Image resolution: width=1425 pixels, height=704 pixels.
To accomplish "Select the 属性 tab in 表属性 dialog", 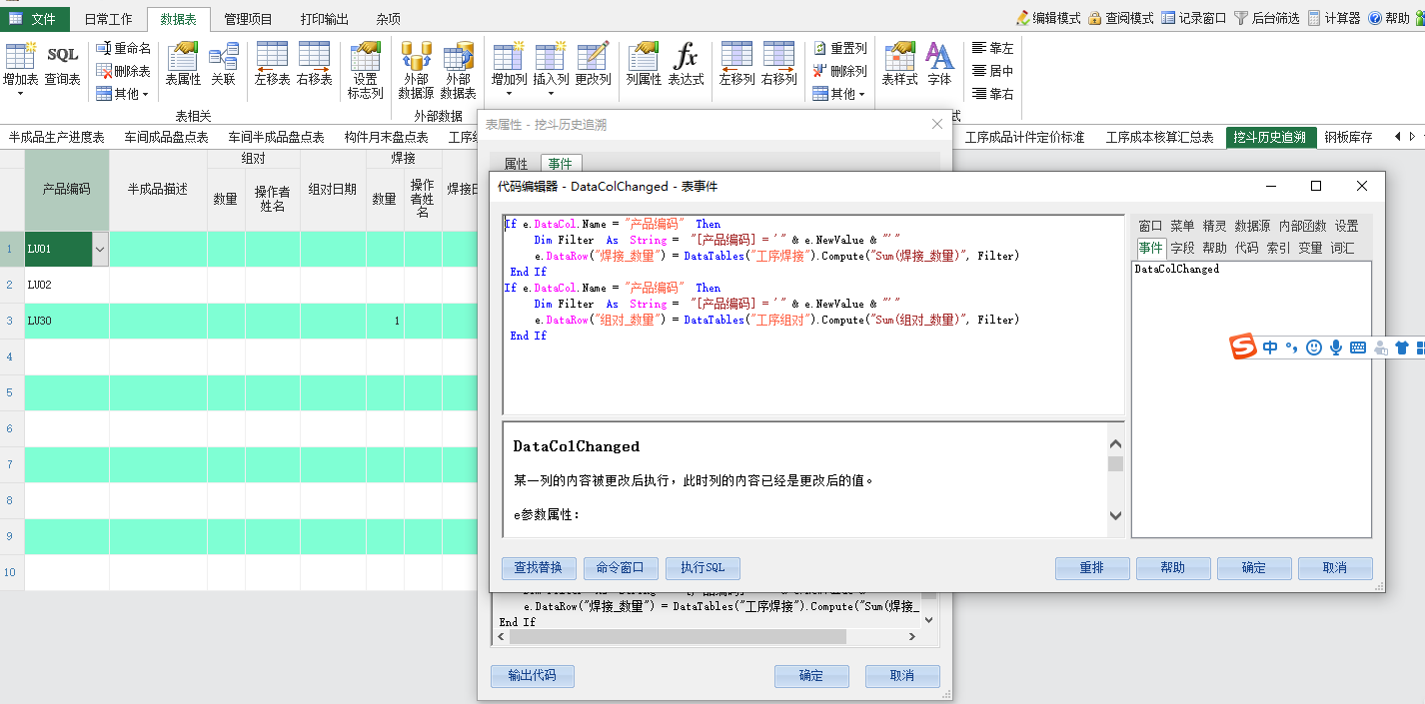I will pyautogui.click(x=516, y=164).
